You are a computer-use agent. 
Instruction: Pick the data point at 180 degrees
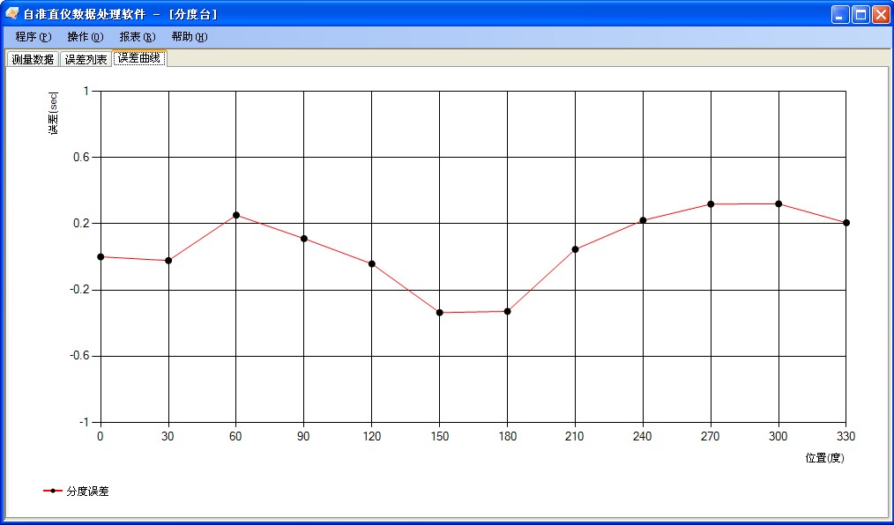[x=508, y=311]
